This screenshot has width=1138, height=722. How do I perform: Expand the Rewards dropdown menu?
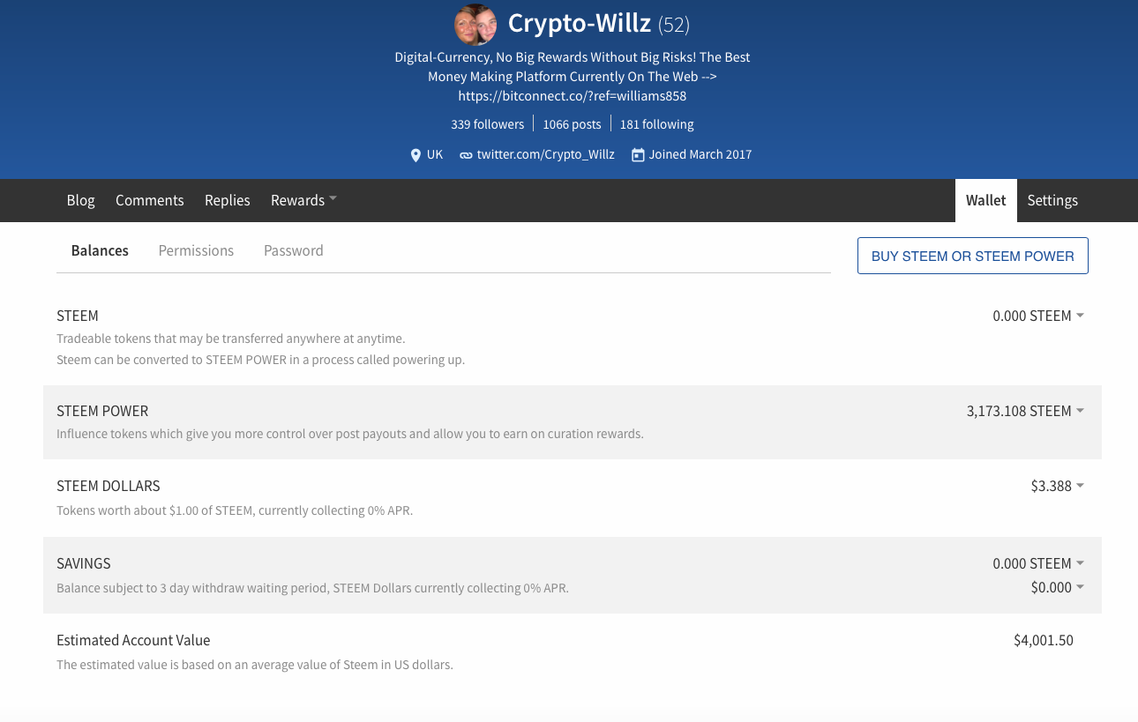(303, 200)
